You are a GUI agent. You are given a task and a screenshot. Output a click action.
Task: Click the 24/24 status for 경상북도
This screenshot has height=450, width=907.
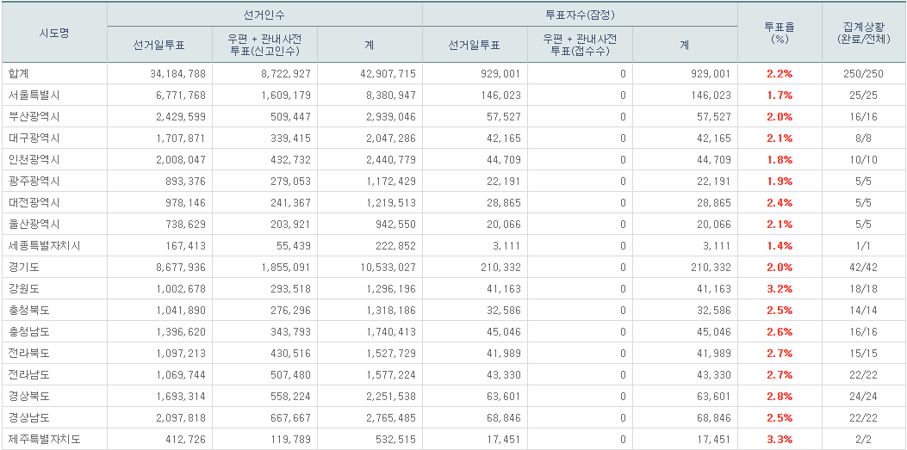tap(863, 397)
